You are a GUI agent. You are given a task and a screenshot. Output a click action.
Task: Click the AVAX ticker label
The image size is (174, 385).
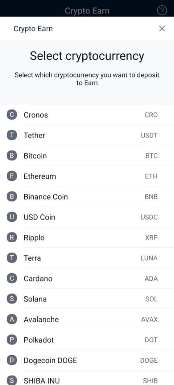coord(149,320)
